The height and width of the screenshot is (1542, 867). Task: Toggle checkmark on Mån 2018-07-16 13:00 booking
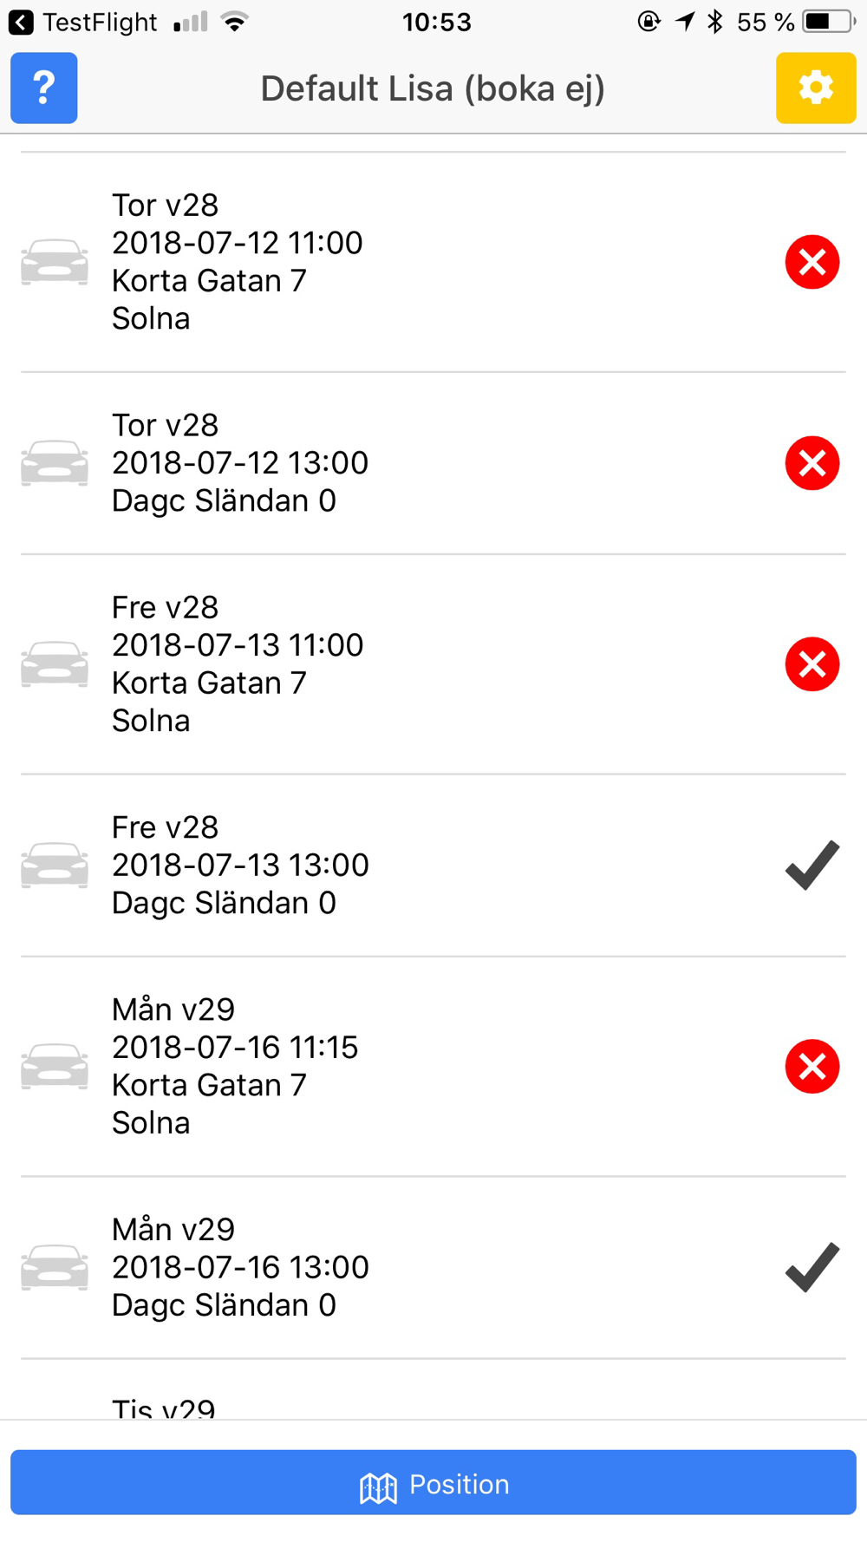pyautogui.click(x=812, y=1268)
